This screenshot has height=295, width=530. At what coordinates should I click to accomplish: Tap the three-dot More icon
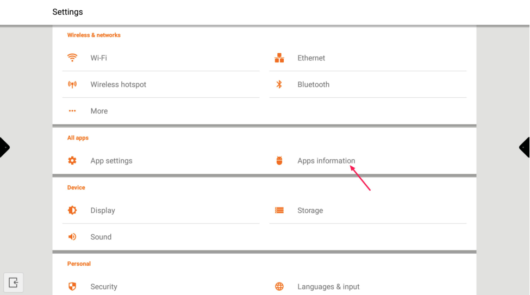pos(72,111)
